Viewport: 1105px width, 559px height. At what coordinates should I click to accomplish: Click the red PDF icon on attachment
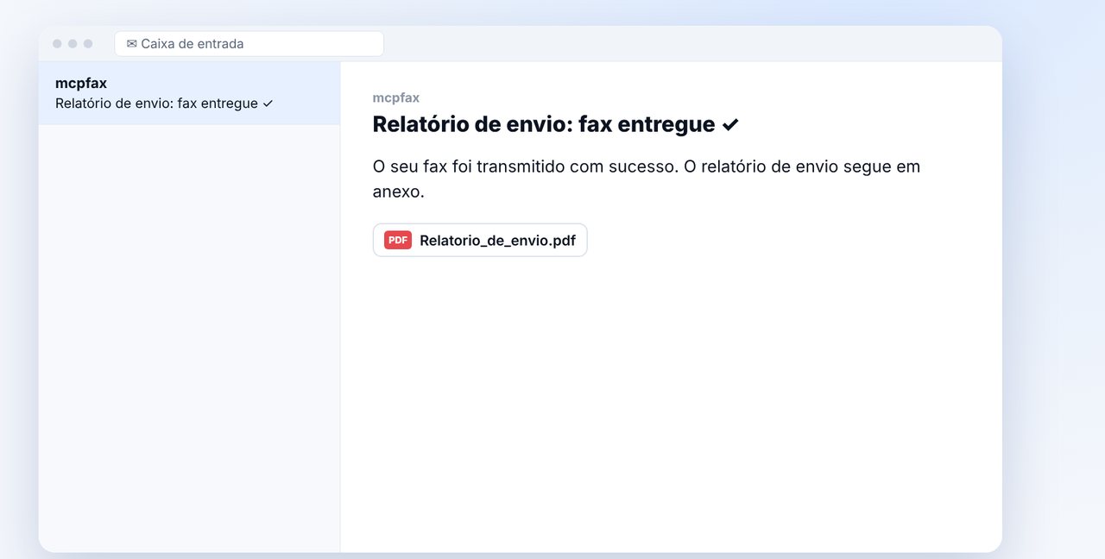(398, 240)
